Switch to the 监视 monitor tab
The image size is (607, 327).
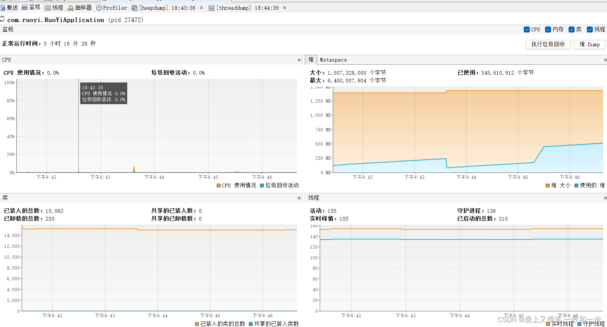point(31,7)
